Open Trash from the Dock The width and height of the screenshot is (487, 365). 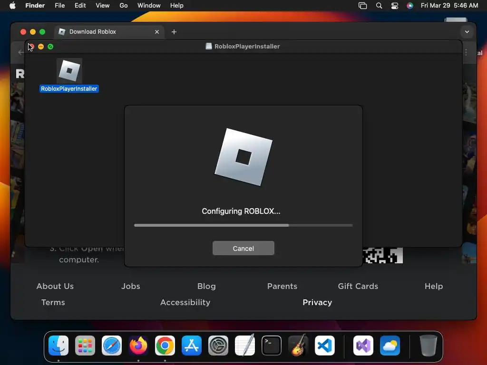tap(429, 346)
